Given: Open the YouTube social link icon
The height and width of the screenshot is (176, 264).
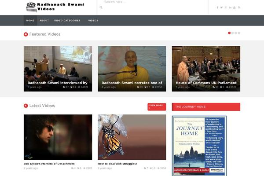Looking at the screenshot, I should [235, 7].
